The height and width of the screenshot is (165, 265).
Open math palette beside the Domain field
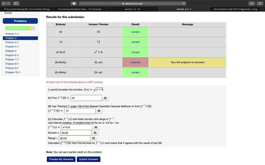[x=95, y=133]
